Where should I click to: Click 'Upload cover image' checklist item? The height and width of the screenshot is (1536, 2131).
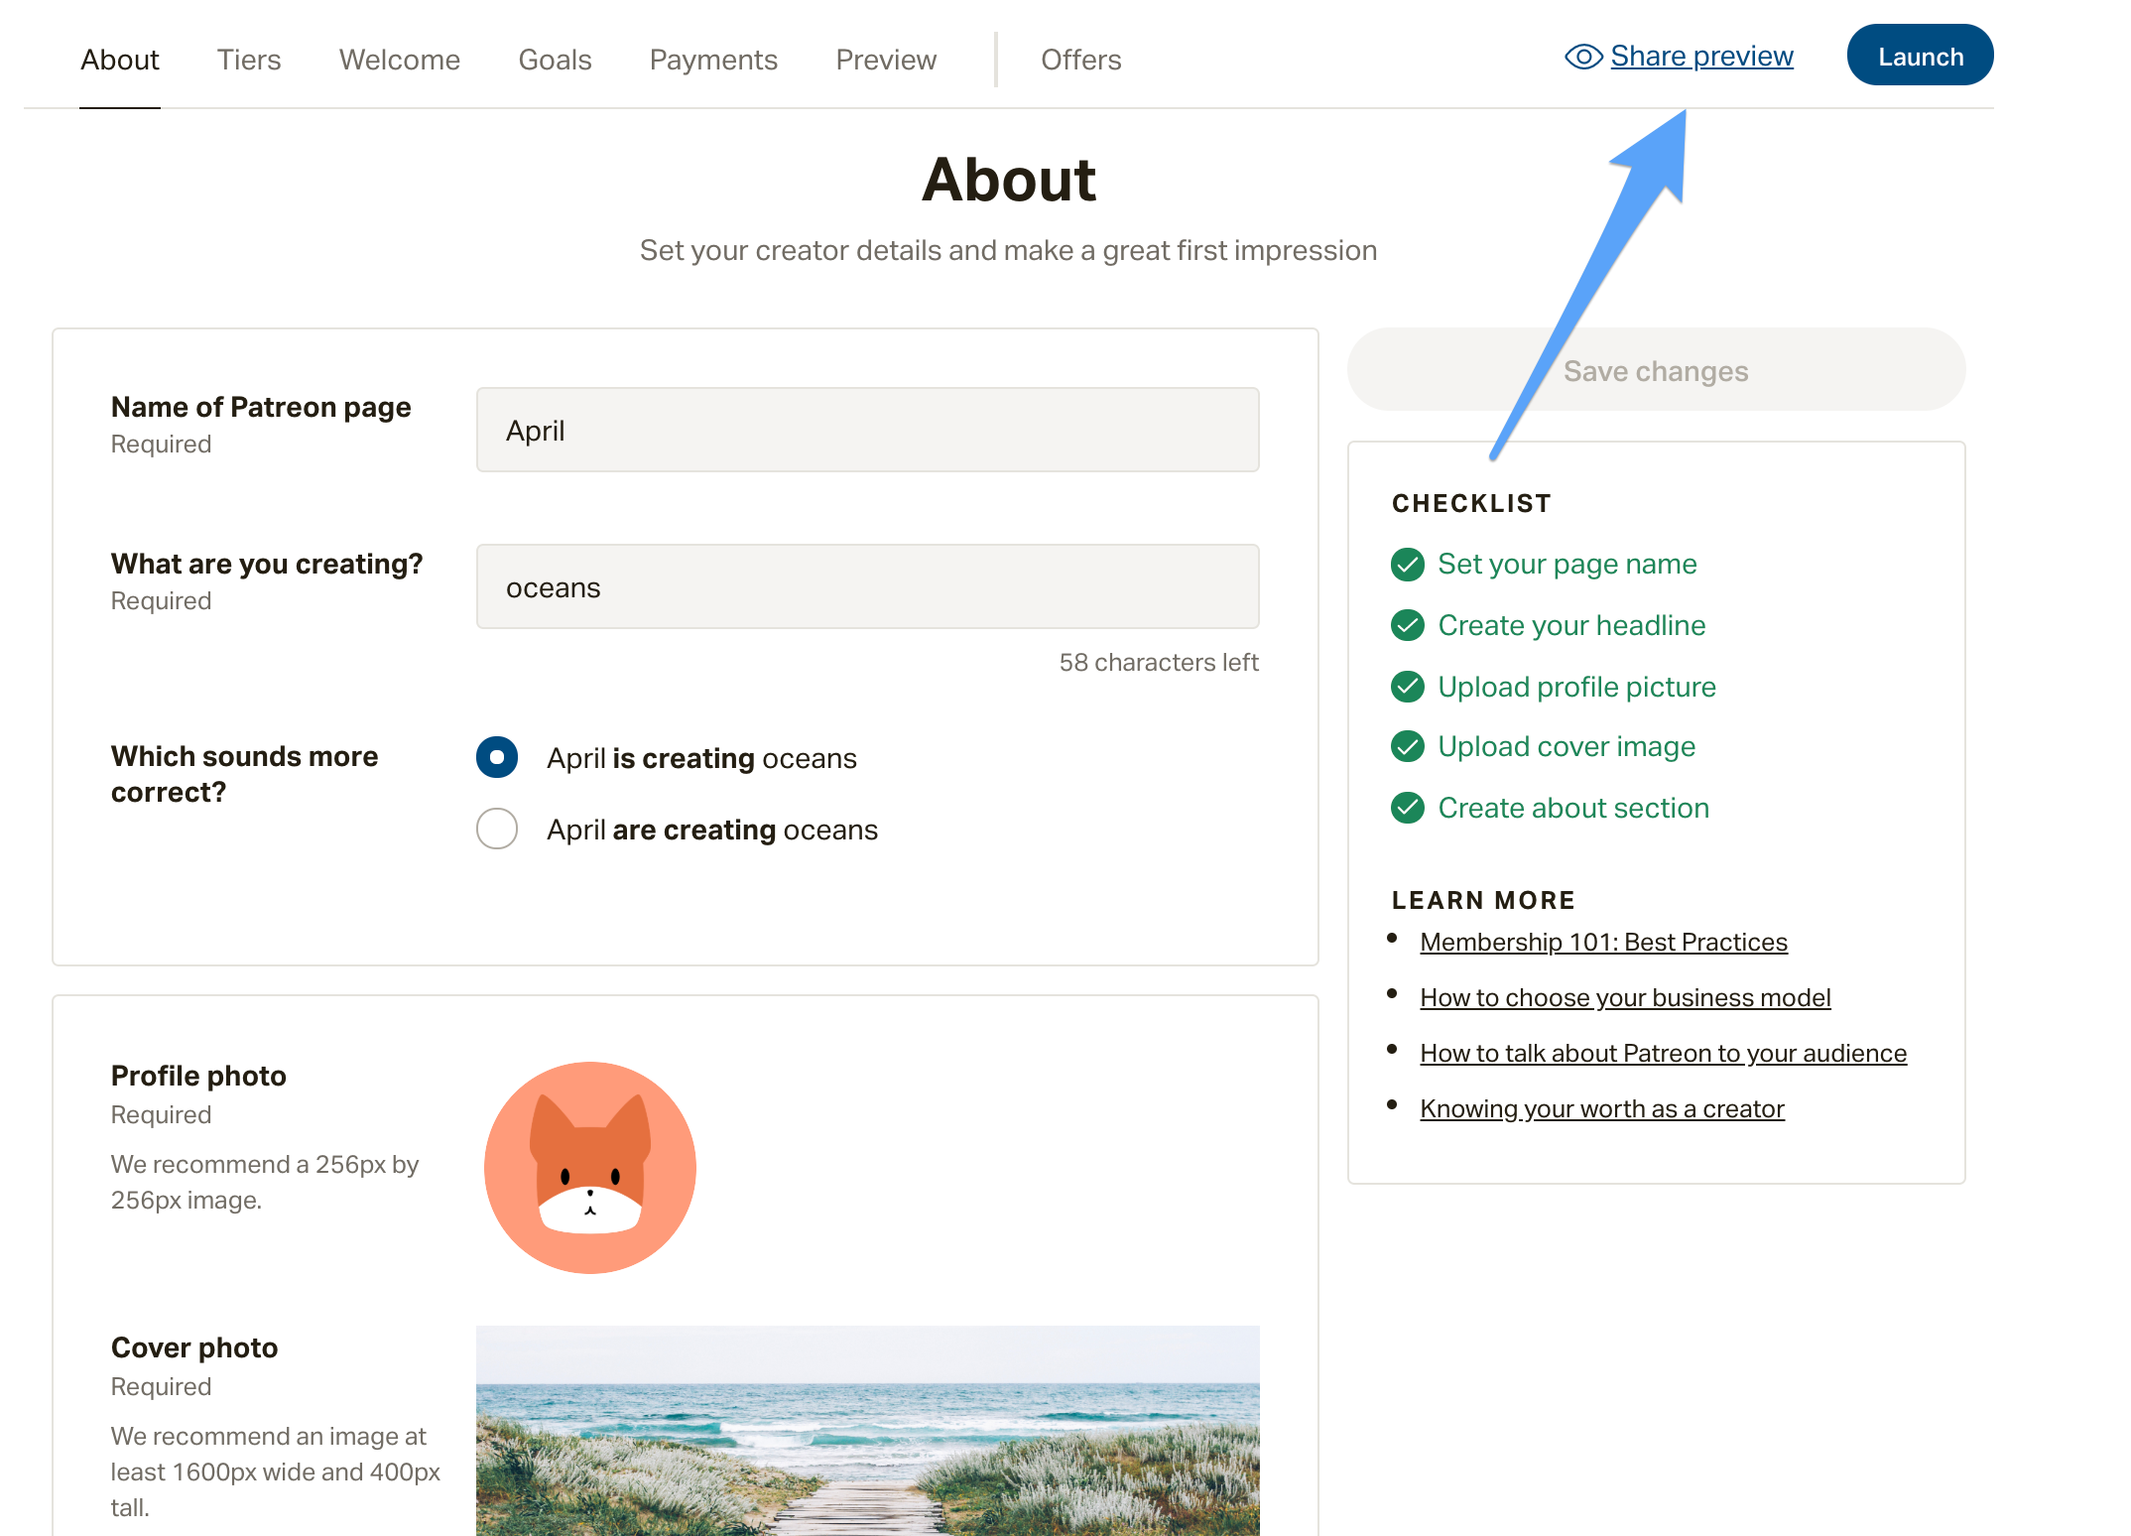tap(1567, 746)
